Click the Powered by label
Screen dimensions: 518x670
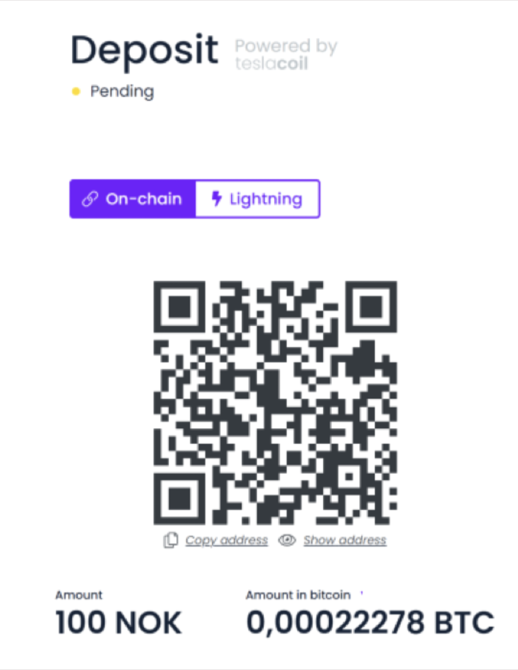click(x=286, y=46)
